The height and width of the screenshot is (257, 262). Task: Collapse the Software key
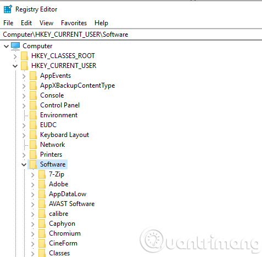pos(24,164)
